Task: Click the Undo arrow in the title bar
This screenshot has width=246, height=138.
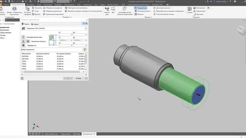Action: point(12,2)
